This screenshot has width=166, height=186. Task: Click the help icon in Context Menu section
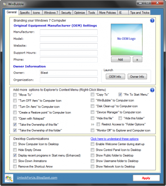click(152, 90)
